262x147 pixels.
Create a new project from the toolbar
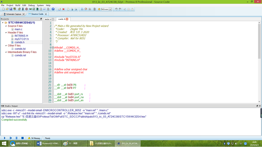3,9
